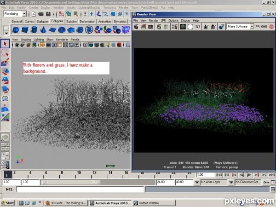276x207 pixels.
Task: Open the Paint Effects menu
Action: click(149, 7)
